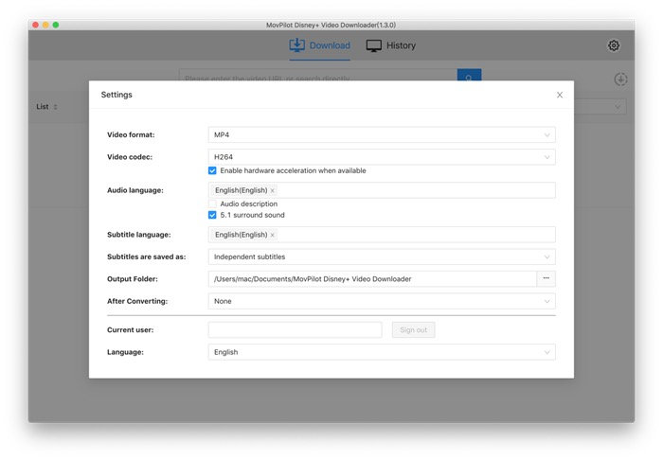Open the Video format dropdown
This screenshot has height=460, width=663.
click(x=382, y=134)
